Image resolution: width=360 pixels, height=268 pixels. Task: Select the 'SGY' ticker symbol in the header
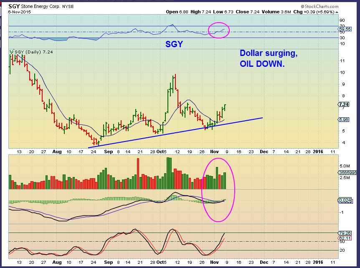[x=14, y=6]
